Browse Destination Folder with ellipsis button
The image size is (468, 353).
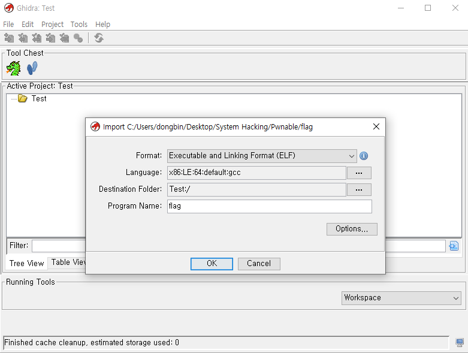[x=359, y=189]
